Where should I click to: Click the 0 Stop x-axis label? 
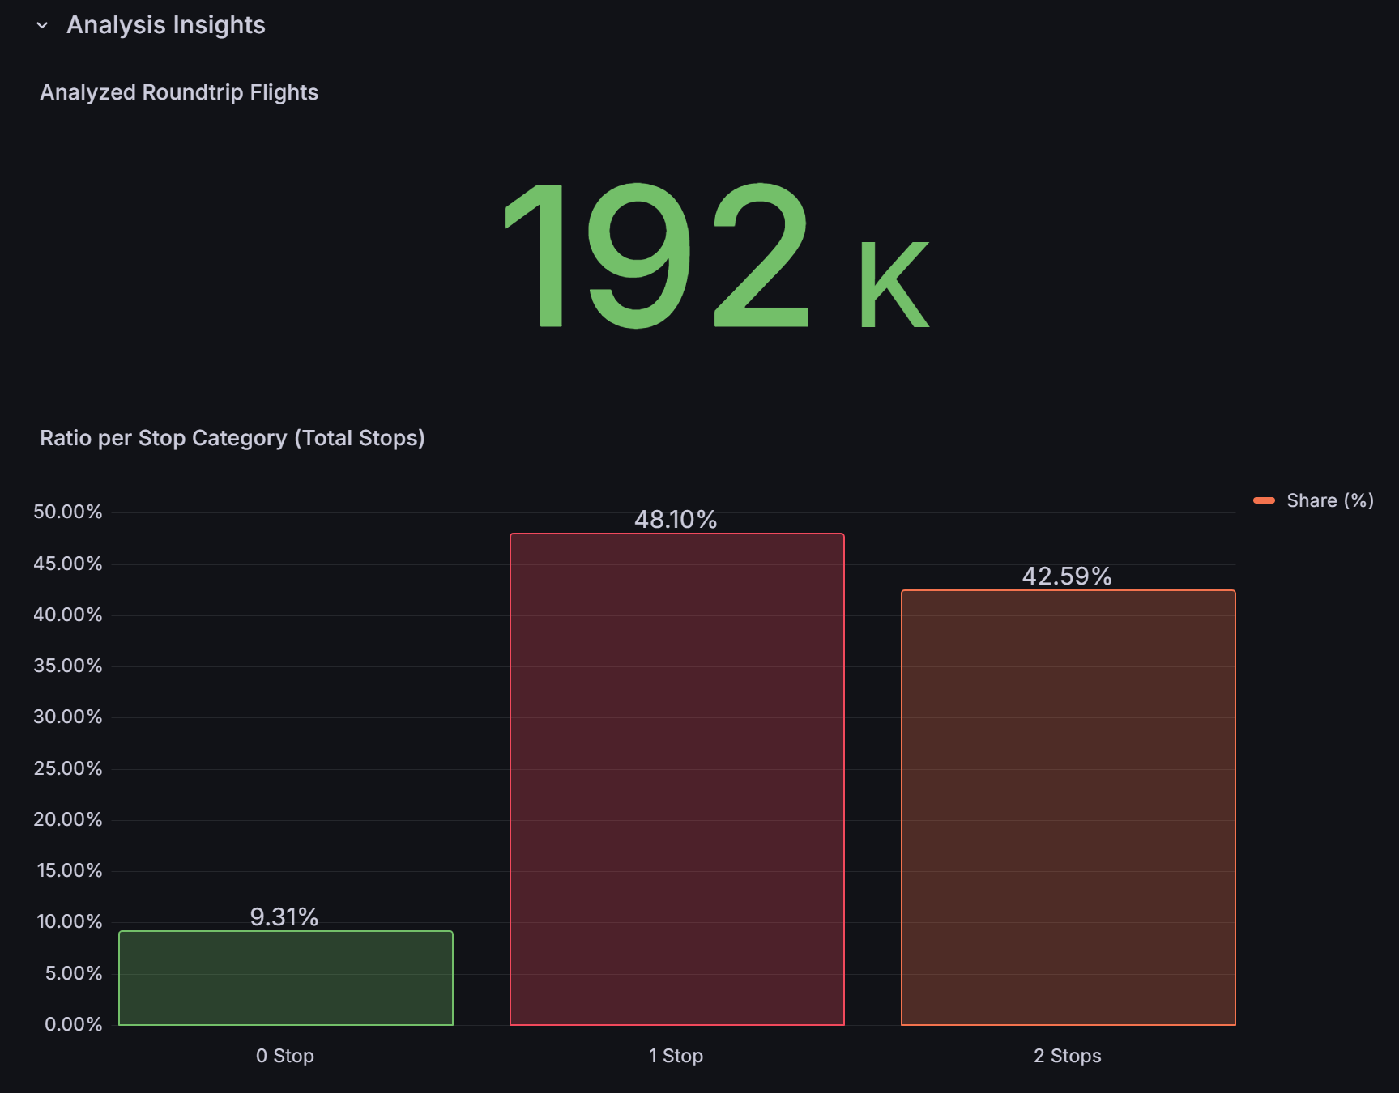pos(284,1056)
